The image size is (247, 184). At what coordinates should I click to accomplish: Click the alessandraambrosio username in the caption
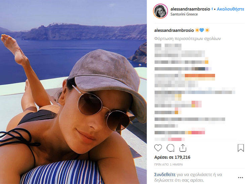tap(174, 30)
